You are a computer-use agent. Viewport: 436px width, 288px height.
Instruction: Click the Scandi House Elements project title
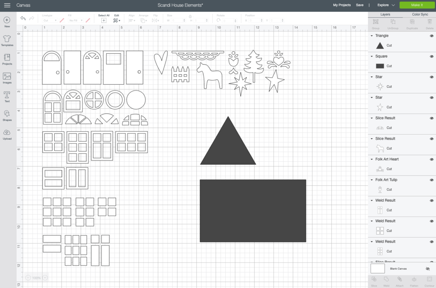(180, 5)
